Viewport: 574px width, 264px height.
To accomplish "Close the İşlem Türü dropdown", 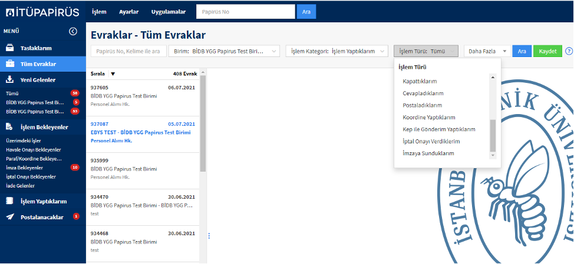I will [426, 51].
